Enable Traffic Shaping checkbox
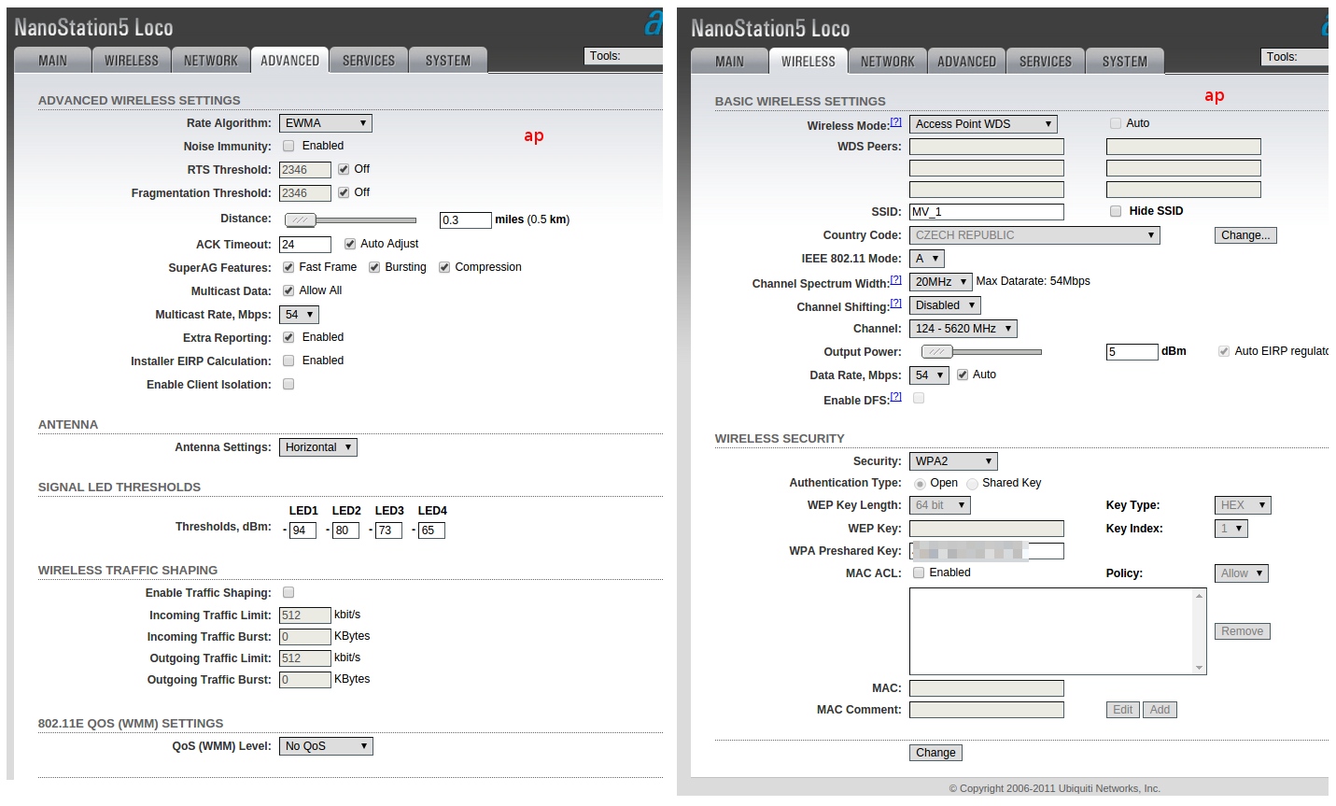 [x=288, y=592]
